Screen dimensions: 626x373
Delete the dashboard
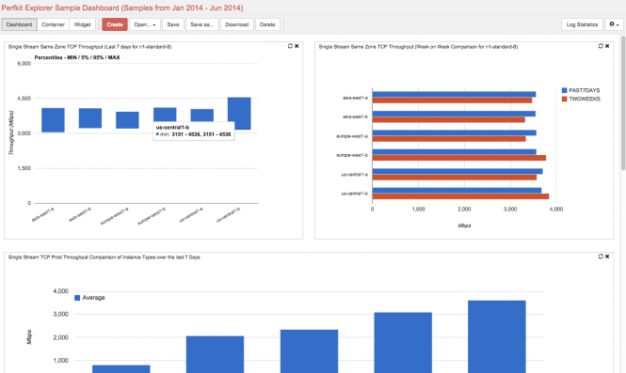coord(267,24)
